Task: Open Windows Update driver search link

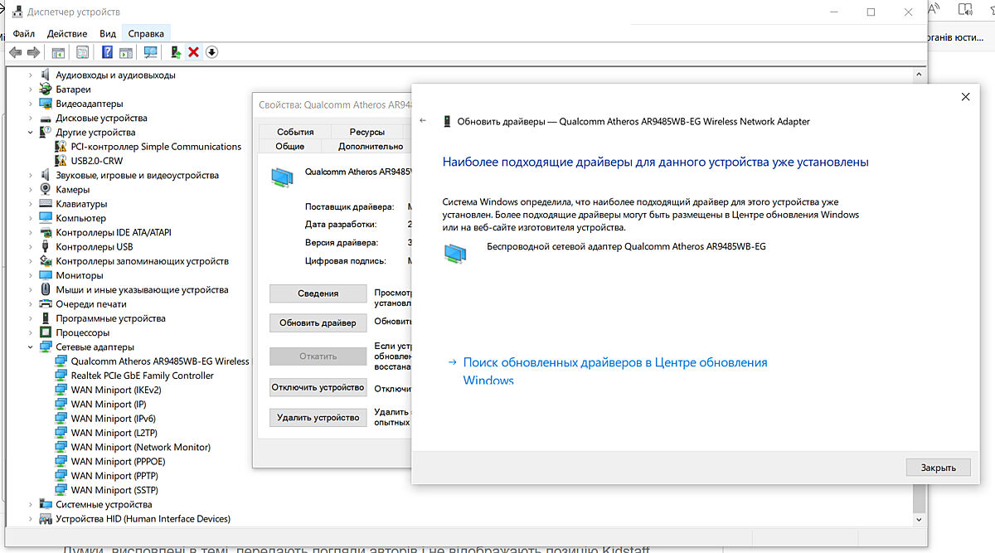Action: (614, 363)
